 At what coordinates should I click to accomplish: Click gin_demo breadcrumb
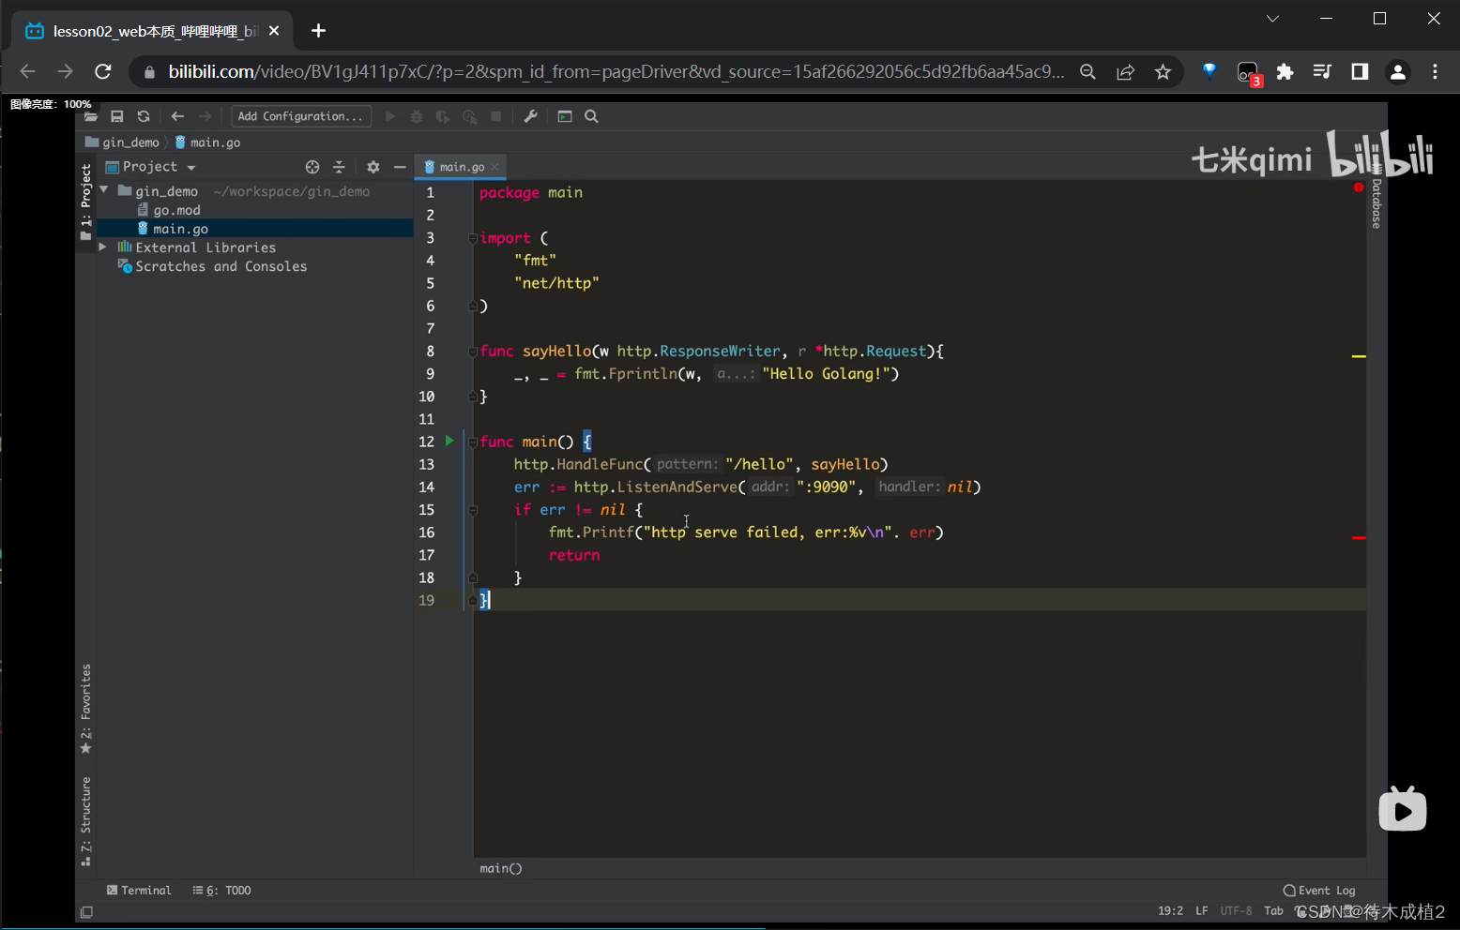tap(123, 142)
